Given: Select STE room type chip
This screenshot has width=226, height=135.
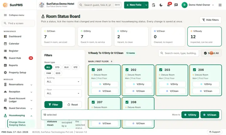Looking at the screenshot, I should [76, 67].
